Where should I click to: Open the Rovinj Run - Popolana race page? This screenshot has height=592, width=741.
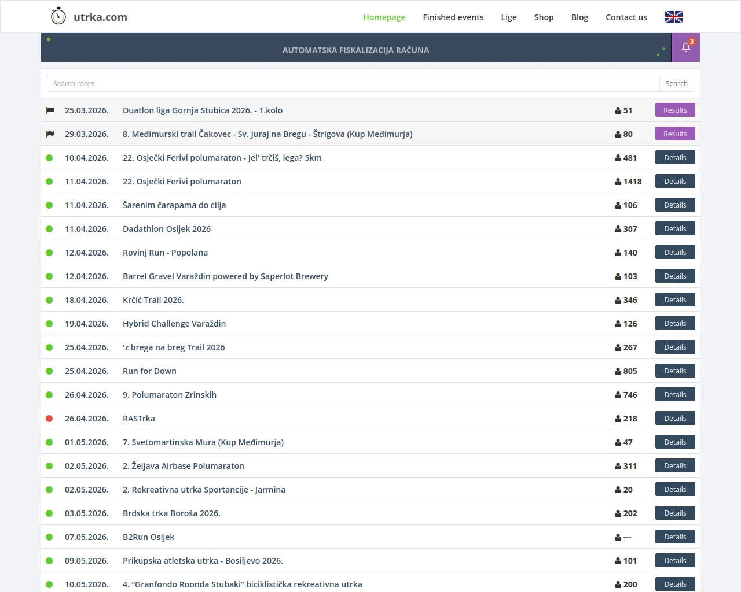click(x=165, y=252)
